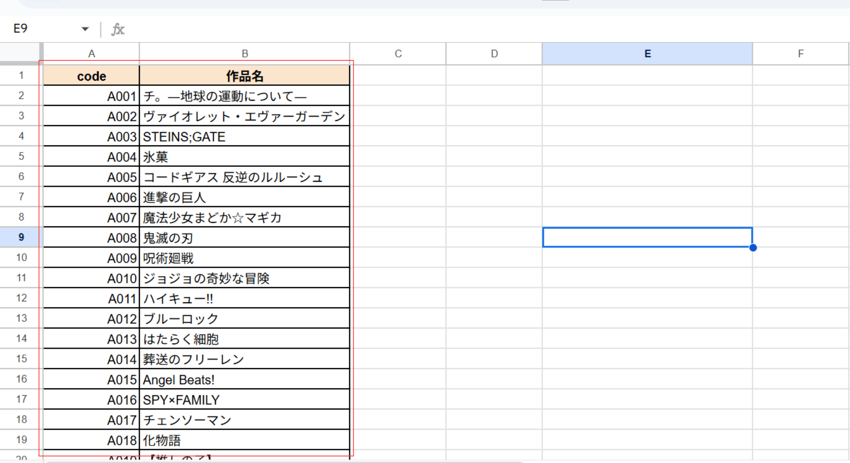This screenshot has width=850, height=463.
Task: Click the fx formula icon
Action: point(118,29)
